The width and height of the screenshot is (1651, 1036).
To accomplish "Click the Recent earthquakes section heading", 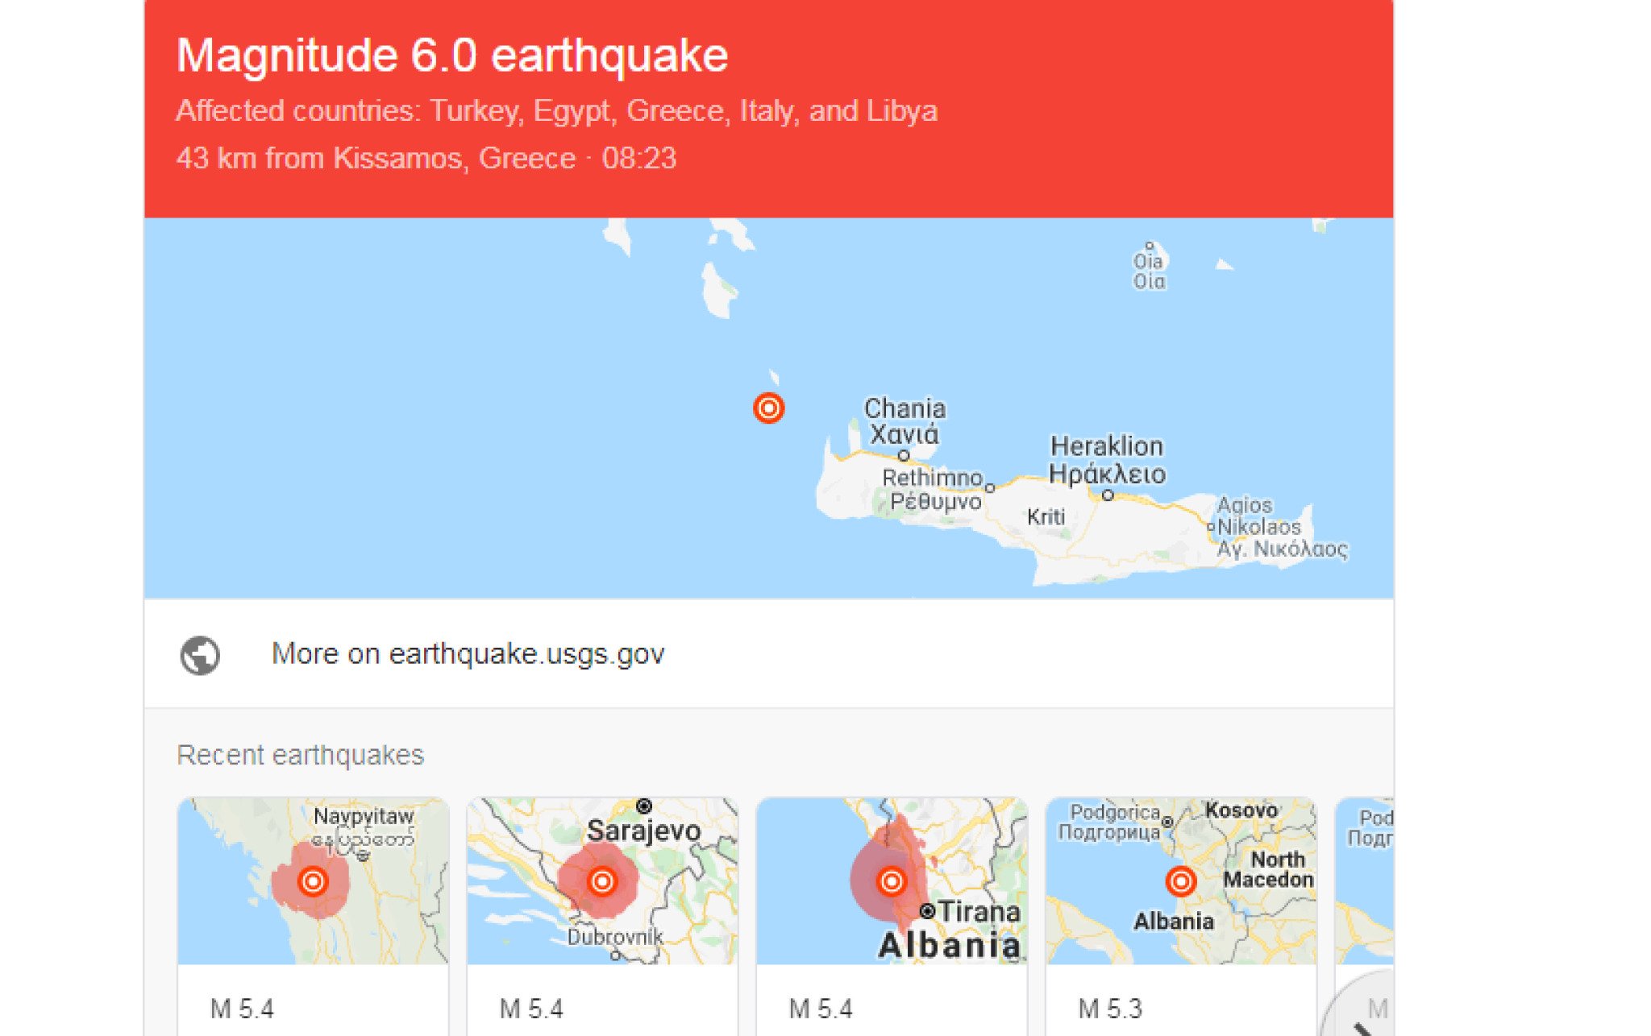I will click(300, 755).
